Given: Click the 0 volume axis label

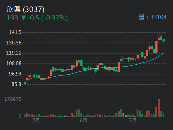Looking at the screenshot, I should pos(20,116).
